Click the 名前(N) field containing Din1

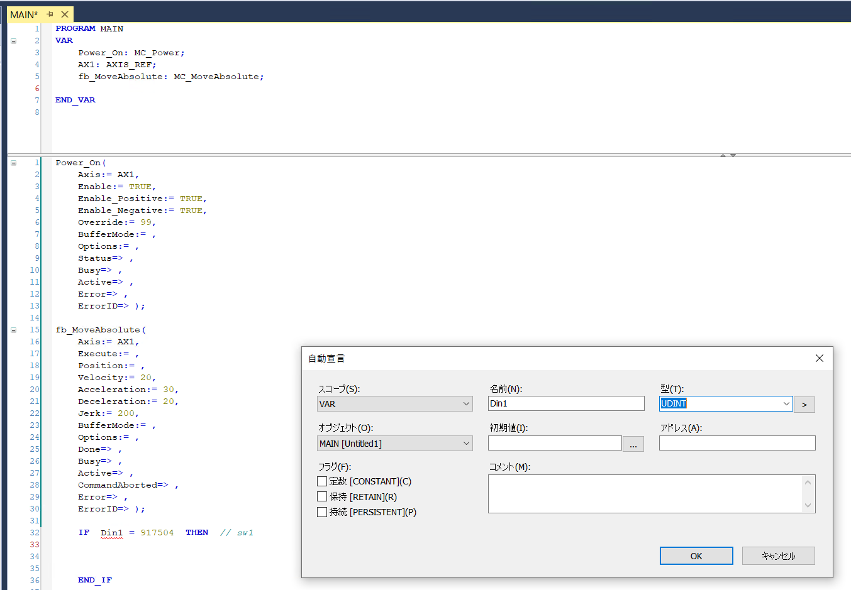click(566, 403)
